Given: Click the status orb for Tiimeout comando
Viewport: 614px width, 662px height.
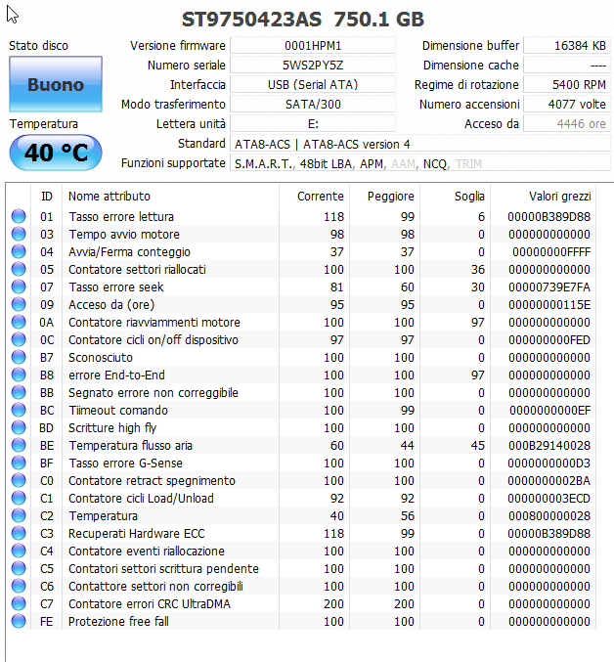Looking at the screenshot, I should pos(19,410).
